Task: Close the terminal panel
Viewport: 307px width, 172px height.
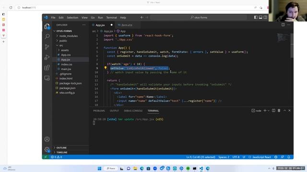Action: 289,110
